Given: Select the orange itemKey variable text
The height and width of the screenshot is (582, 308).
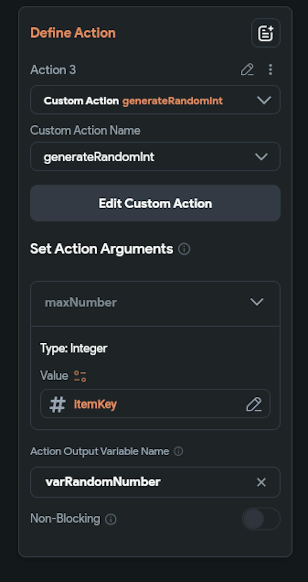Looking at the screenshot, I should [95, 404].
